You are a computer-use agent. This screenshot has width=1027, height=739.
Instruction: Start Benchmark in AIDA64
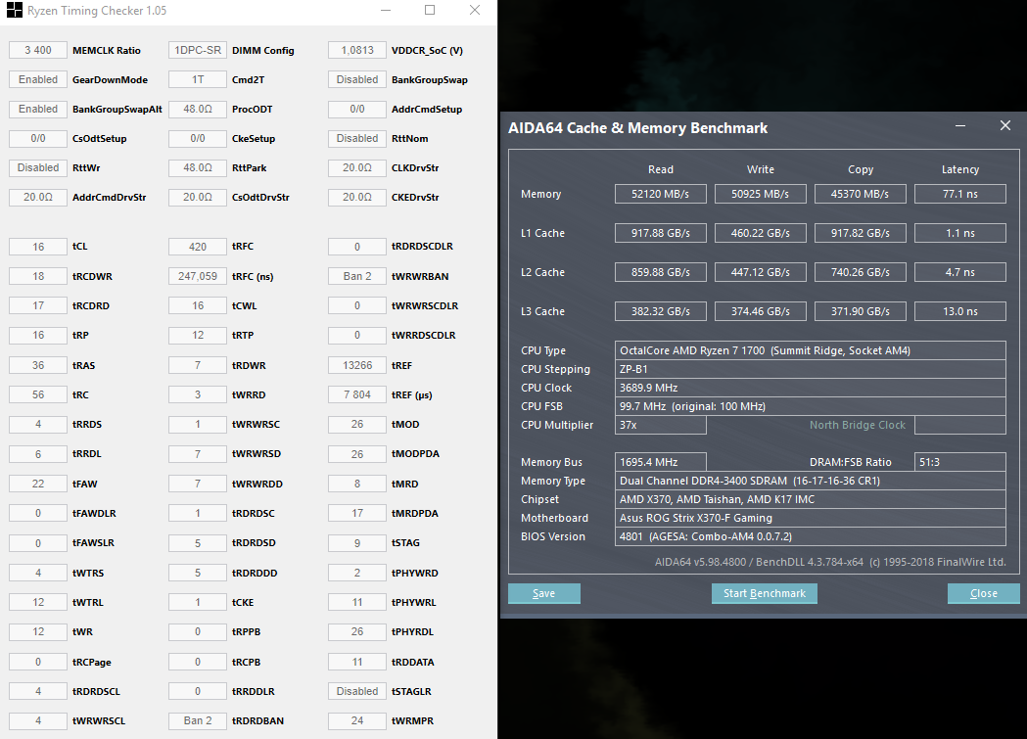[765, 593]
